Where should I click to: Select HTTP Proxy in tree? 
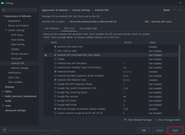[17, 35]
